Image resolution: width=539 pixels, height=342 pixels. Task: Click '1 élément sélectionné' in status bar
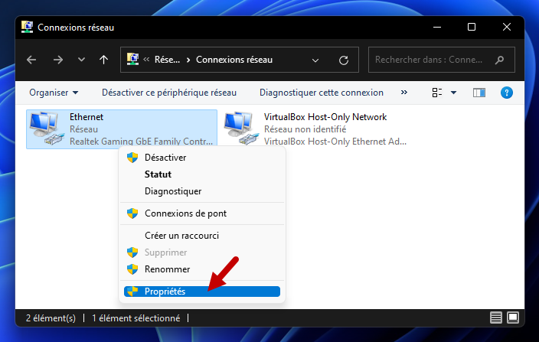click(x=136, y=318)
